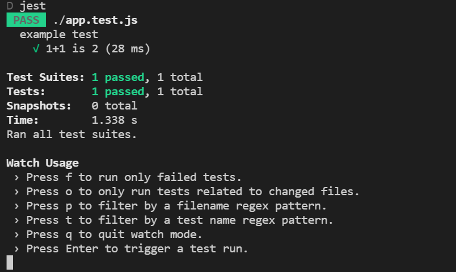Screen dimensions: 456x272
Task: Select the ./app.test.js file path
Action: pos(95,20)
